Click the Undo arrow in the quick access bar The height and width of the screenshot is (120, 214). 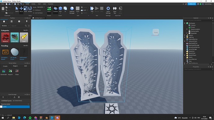21,4
